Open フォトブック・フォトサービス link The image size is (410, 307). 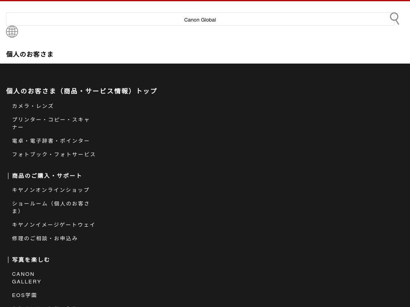(54, 155)
